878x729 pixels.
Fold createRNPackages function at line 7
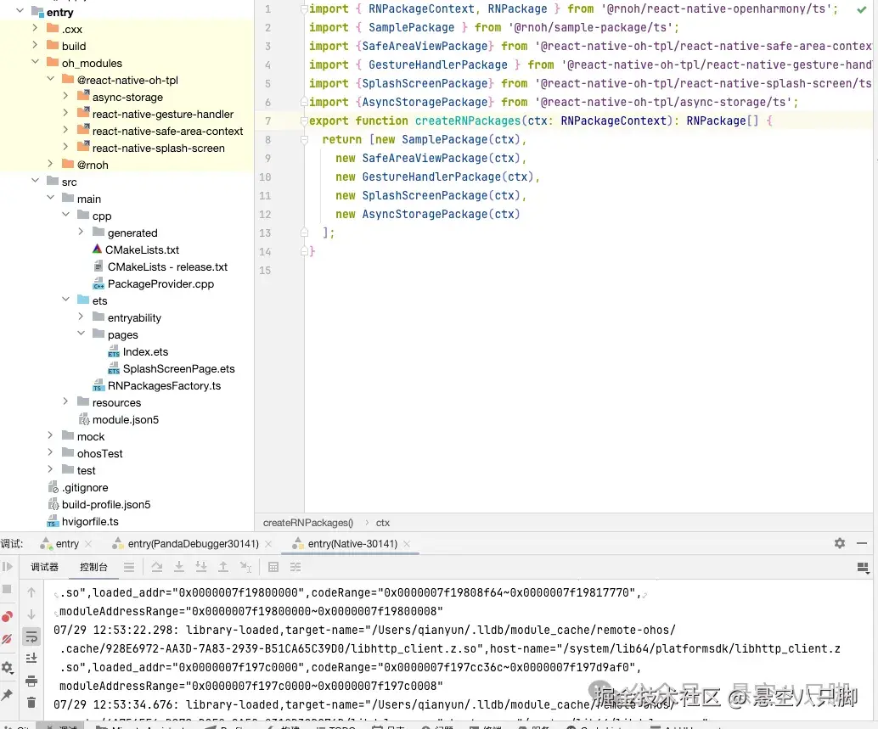(304, 121)
